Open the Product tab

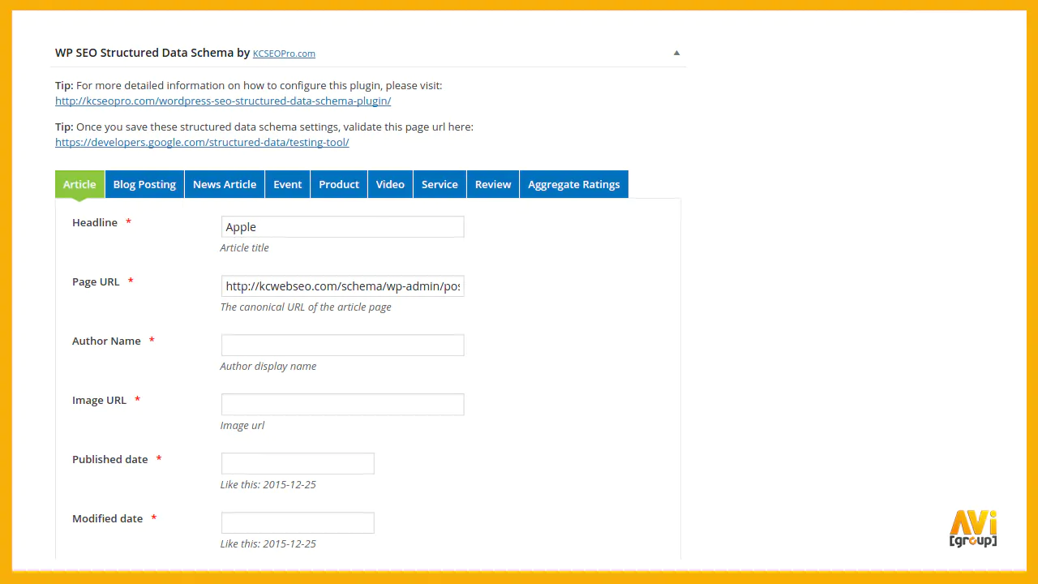coord(339,184)
